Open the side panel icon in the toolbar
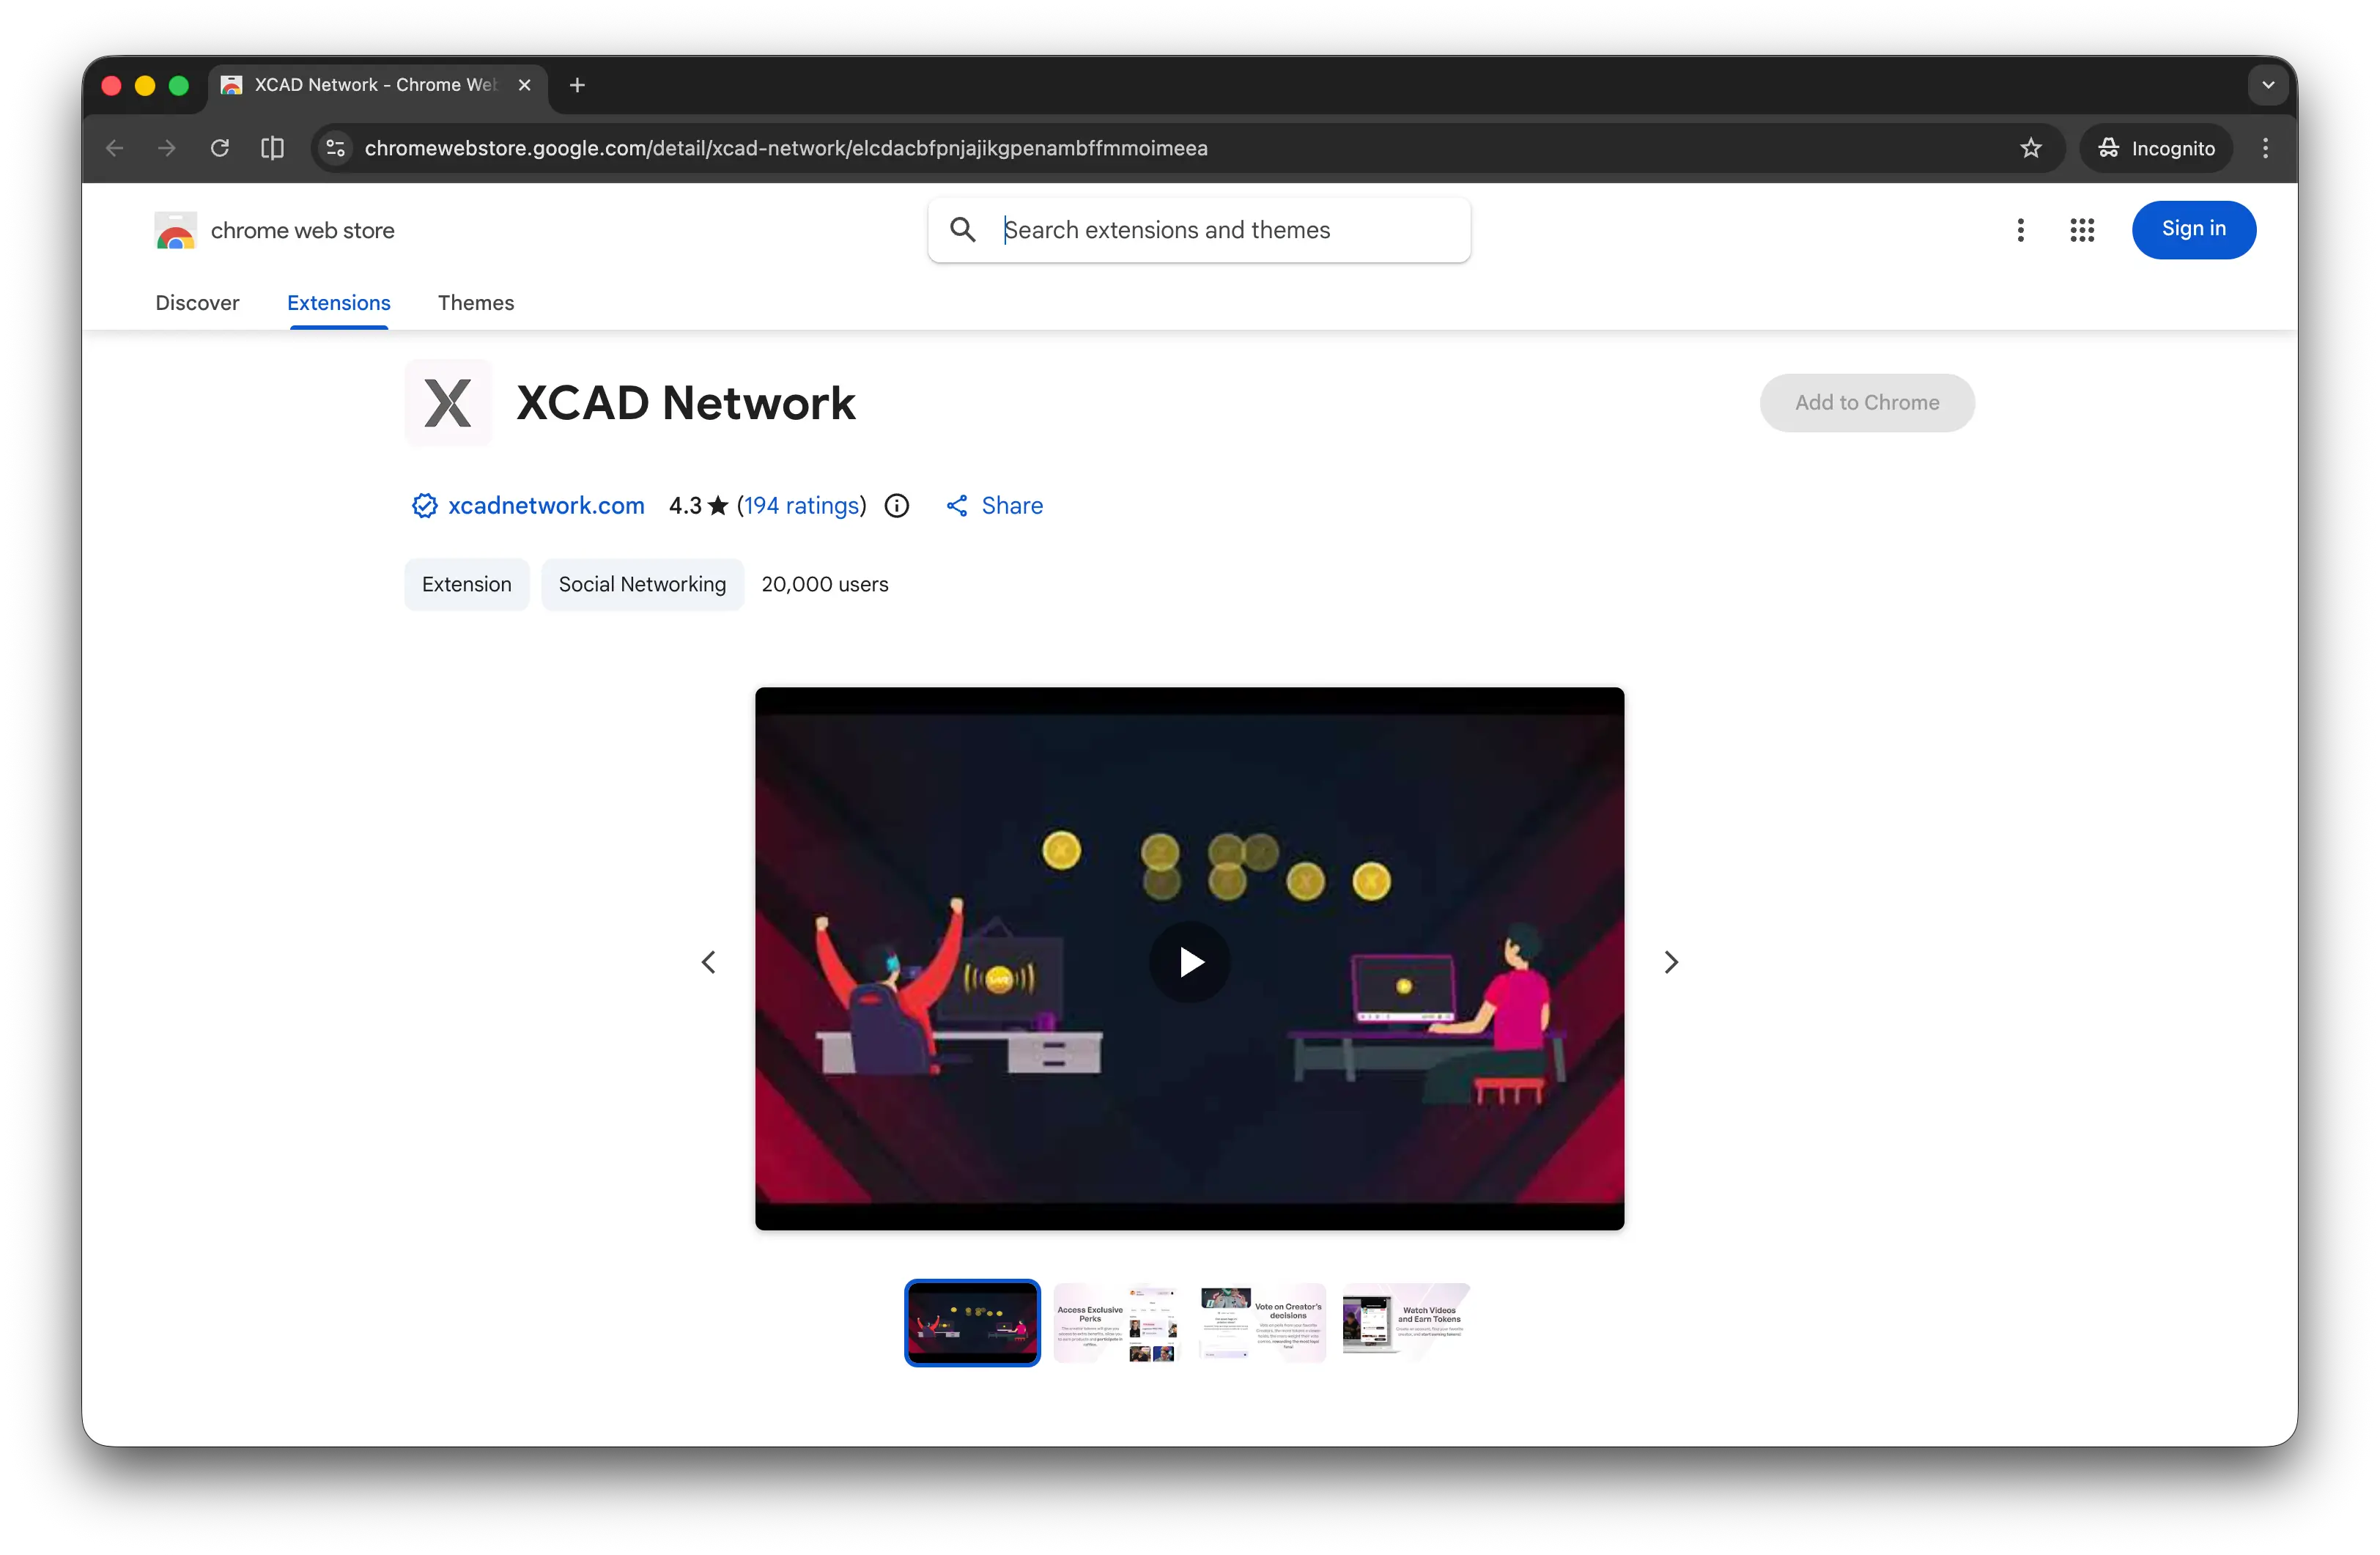The height and width of the screenshot is (1555, 2380). (272, 148)
